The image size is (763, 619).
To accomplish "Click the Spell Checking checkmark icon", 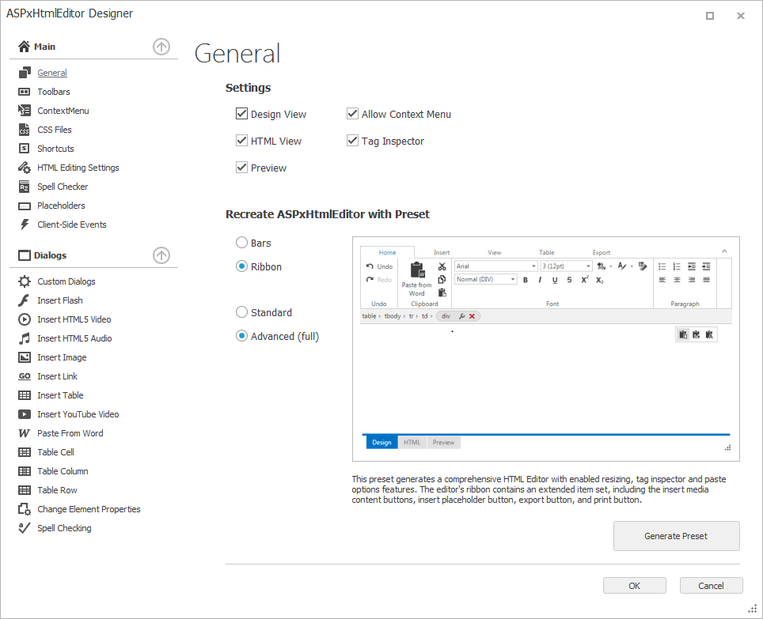I will [x=25, y=528].
